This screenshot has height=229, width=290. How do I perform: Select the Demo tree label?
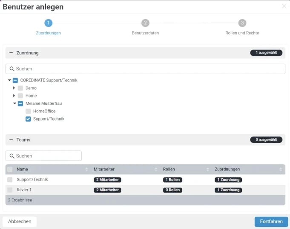coord(31,88)
